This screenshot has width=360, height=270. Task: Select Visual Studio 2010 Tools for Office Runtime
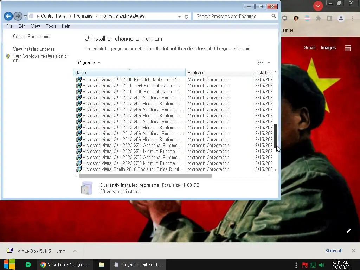tap(174, 169)
